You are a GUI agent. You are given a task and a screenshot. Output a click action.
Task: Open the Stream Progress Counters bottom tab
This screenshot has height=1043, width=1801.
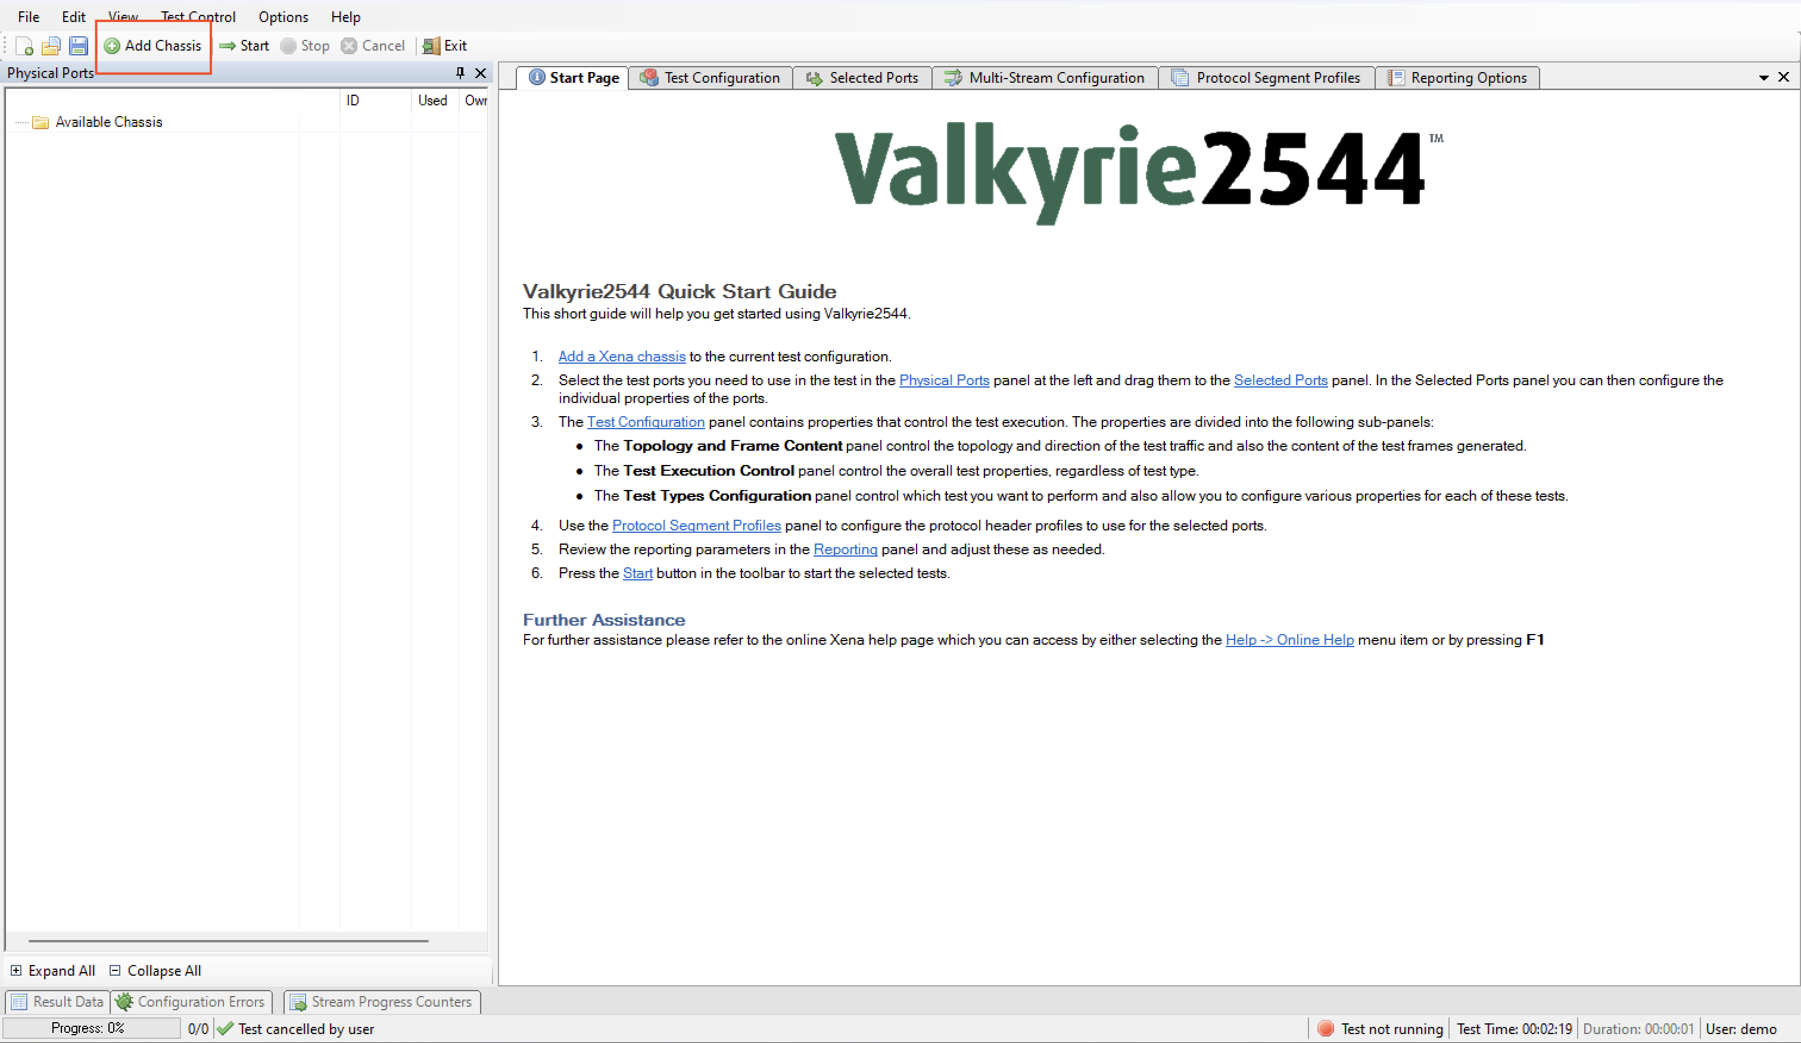(x=382, y=1001)
